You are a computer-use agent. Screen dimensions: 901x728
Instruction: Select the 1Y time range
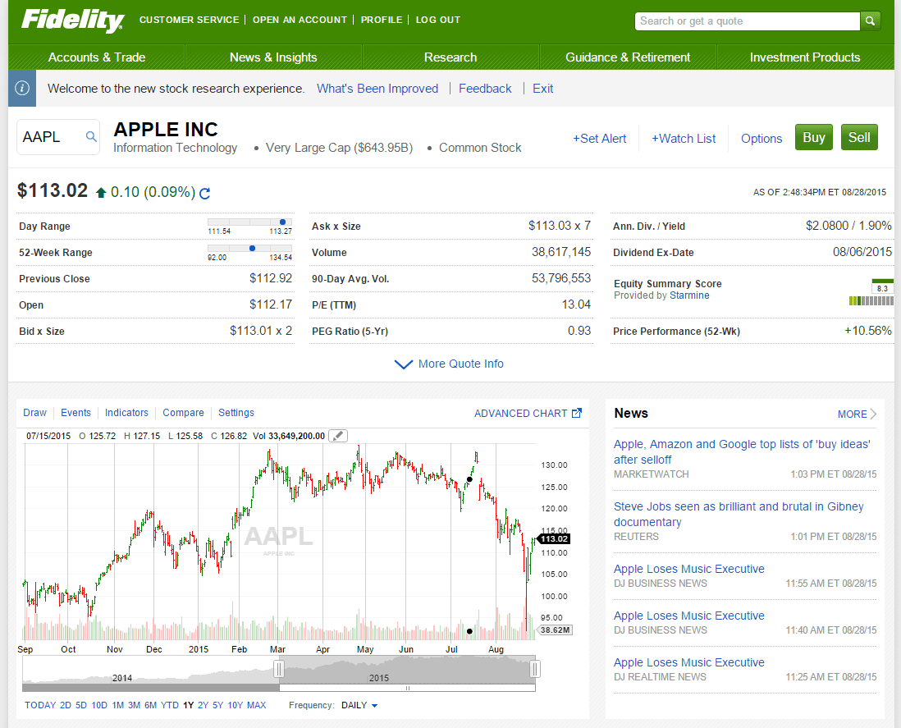pos(188,705)
